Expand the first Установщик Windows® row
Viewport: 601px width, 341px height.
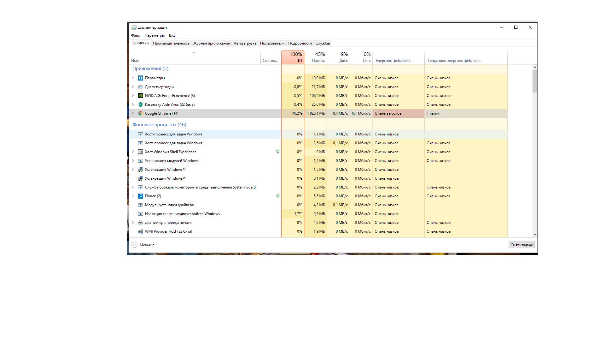pyautogui.click(x=133, y=170)
